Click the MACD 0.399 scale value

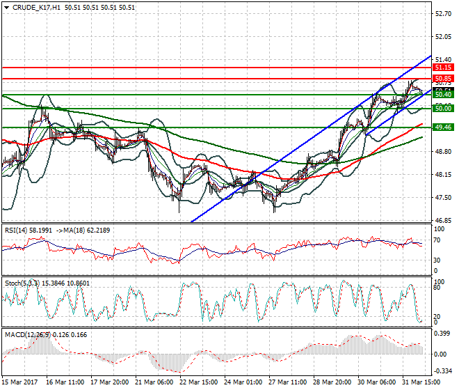click(442, 334)
